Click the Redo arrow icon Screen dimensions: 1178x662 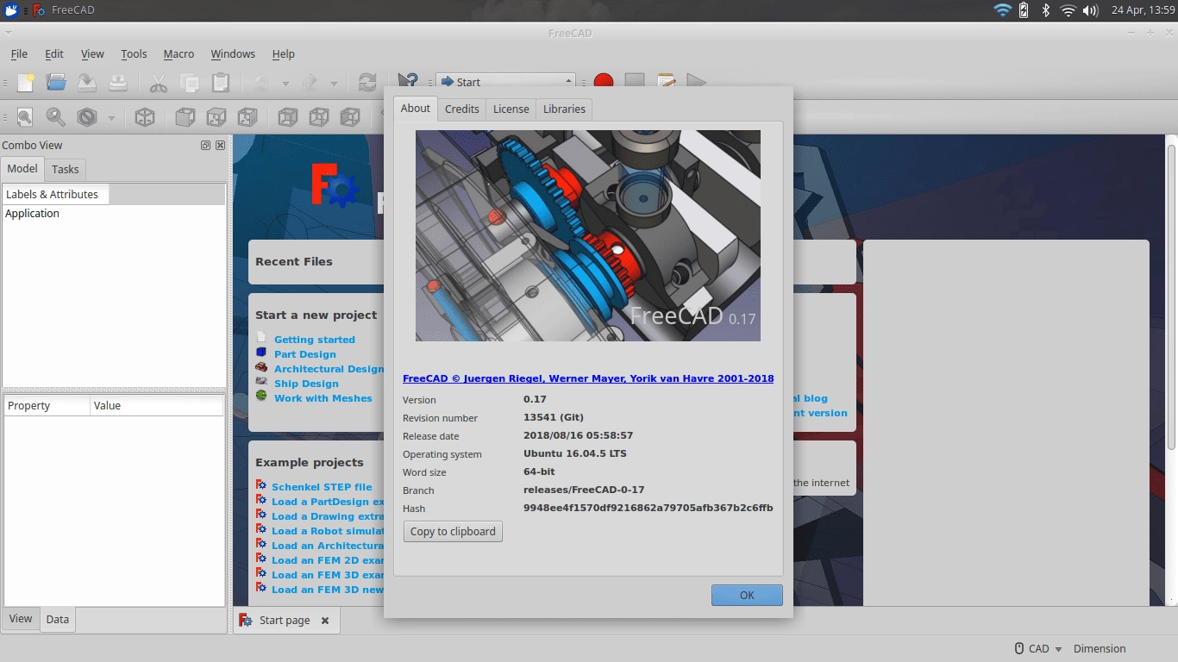(x=310, y=83)
